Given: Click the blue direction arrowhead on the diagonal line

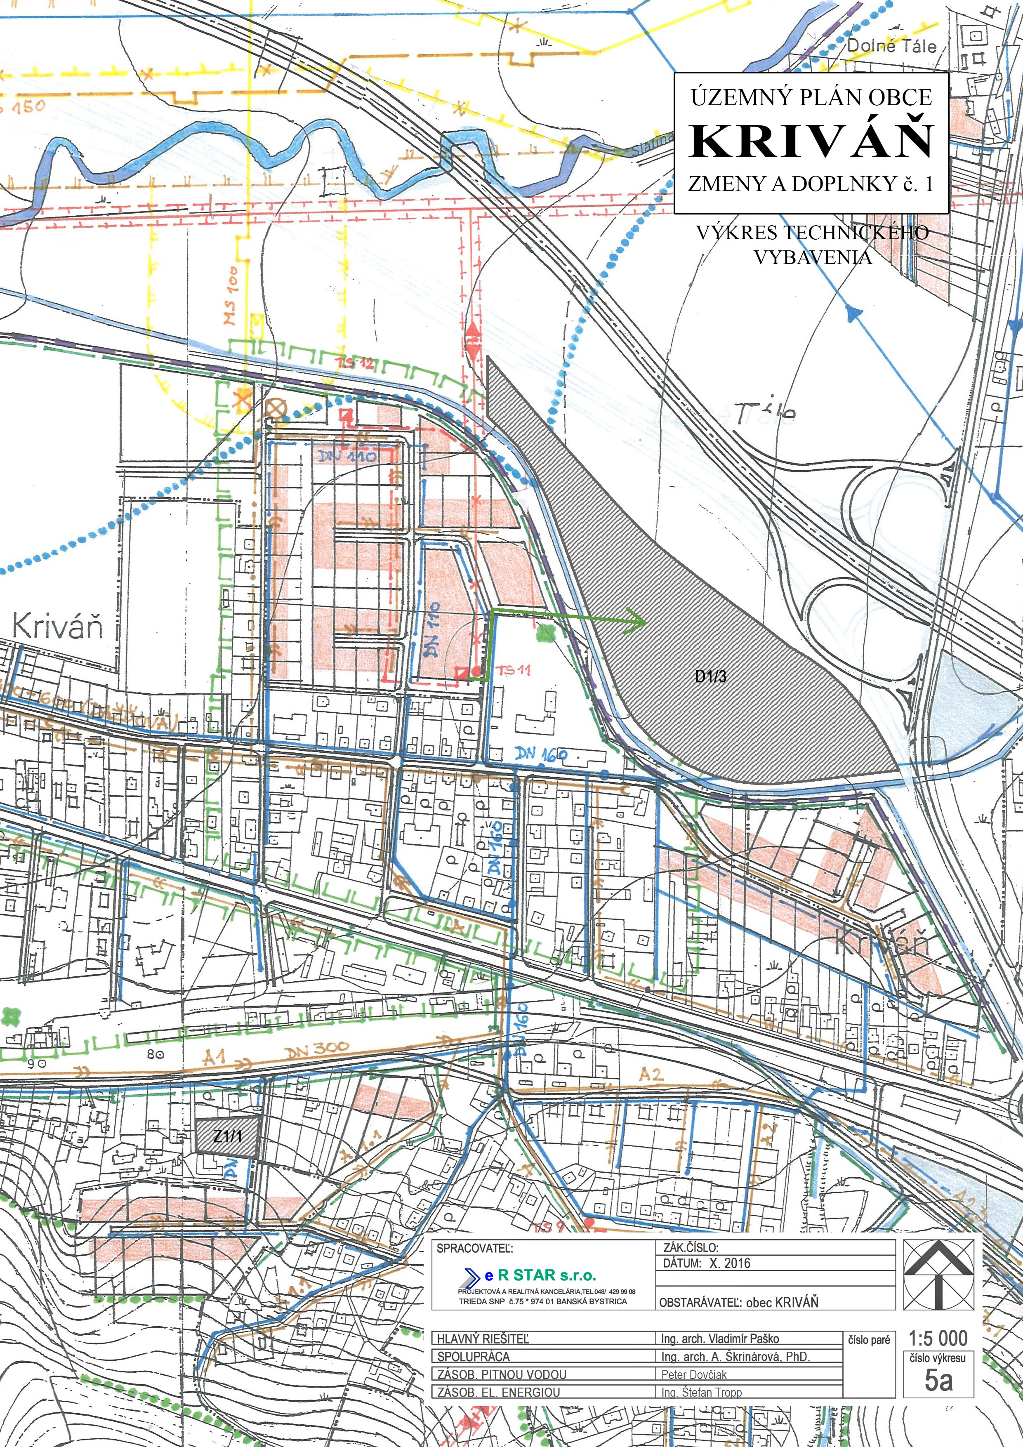Looking at the screenshot, I should click(852, 312).
